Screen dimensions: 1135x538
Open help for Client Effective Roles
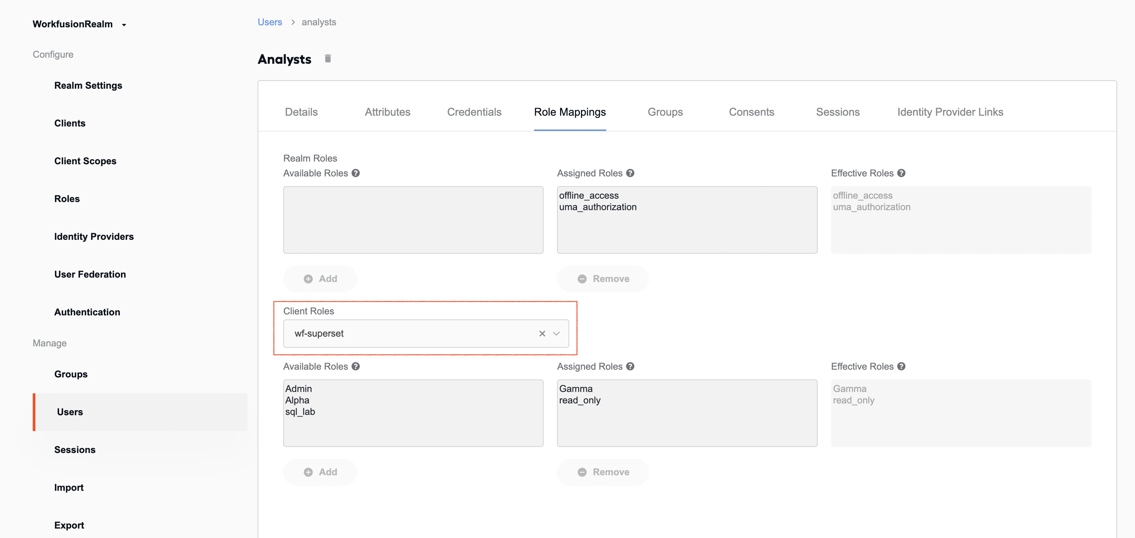point(901,366)
